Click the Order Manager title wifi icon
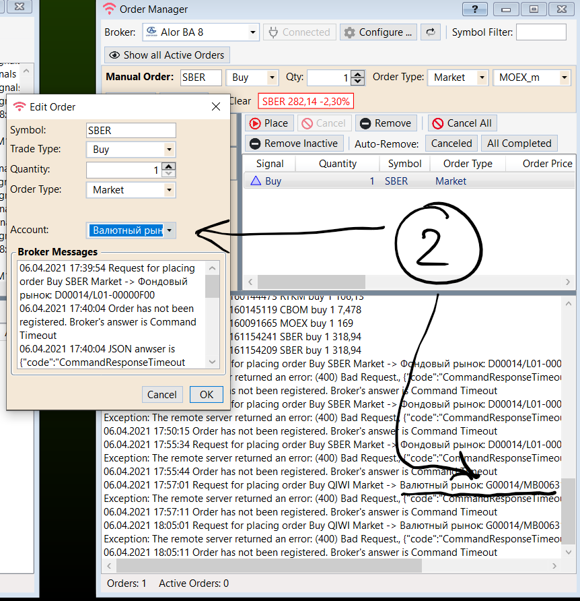This screenshot has height=601, width=580. coord(110,9)
